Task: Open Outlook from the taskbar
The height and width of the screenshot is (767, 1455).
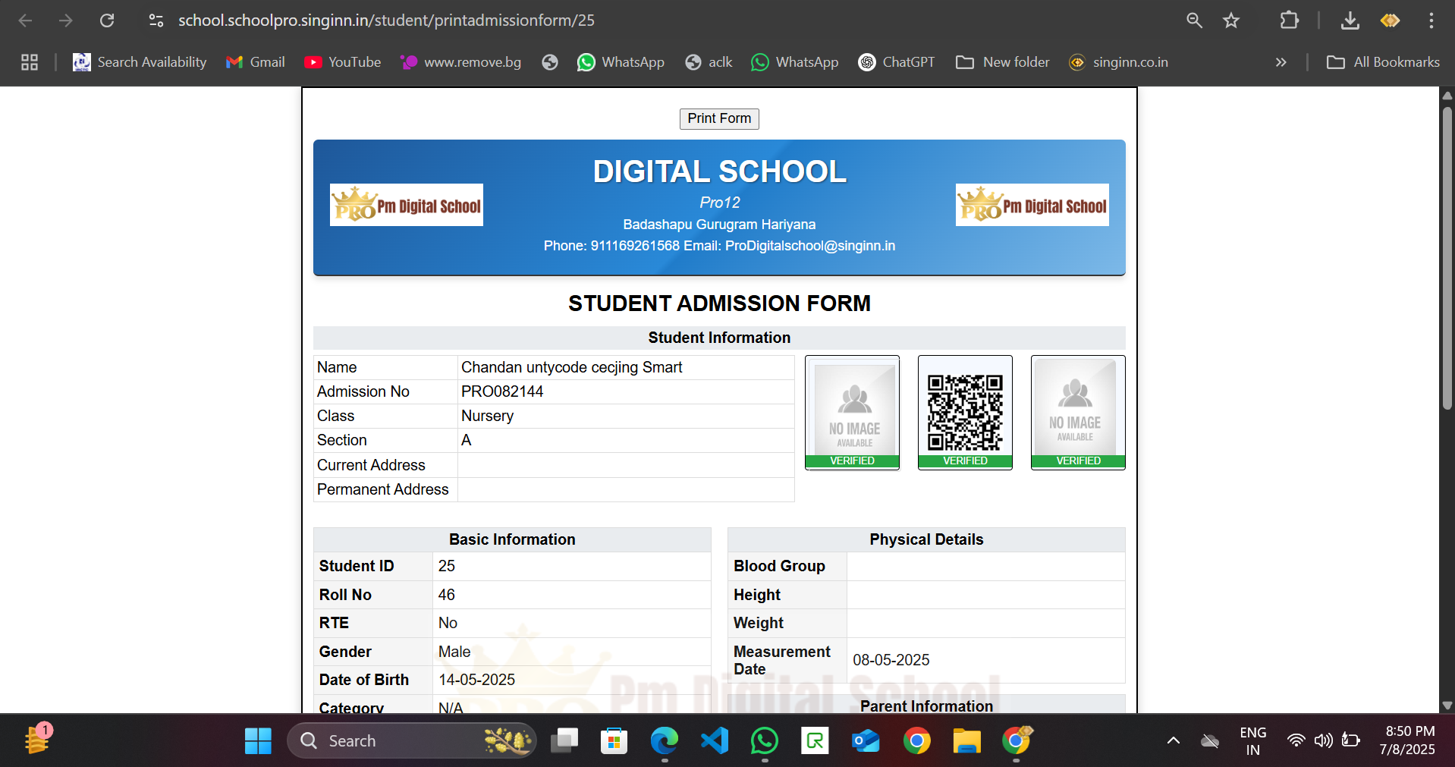Action: [x=866, y=740]
